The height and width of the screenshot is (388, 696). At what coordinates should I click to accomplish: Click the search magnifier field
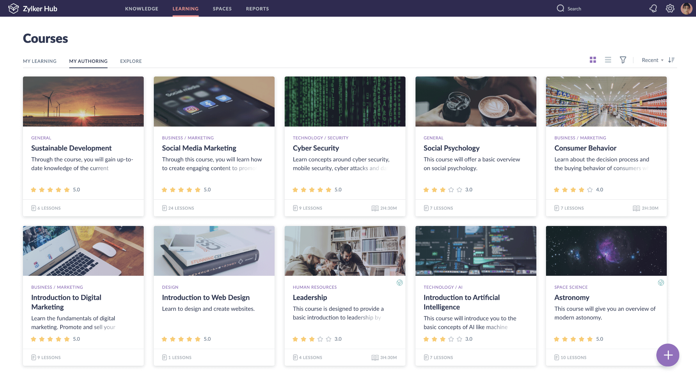[x=569, y=8]
